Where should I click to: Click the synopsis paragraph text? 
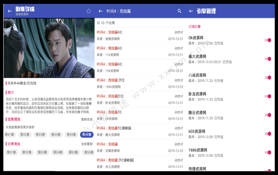tap(49, 106)
